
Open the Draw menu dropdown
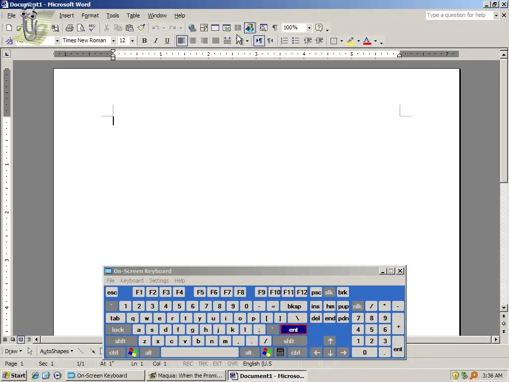tap(13, 351)
